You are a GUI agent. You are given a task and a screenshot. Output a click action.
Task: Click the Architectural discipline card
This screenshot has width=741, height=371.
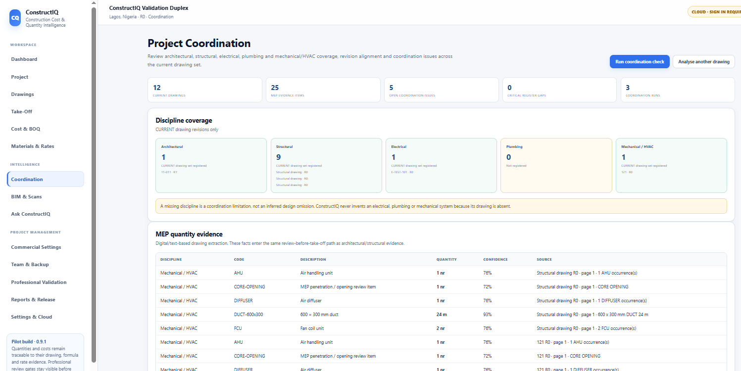coord(211,165)
